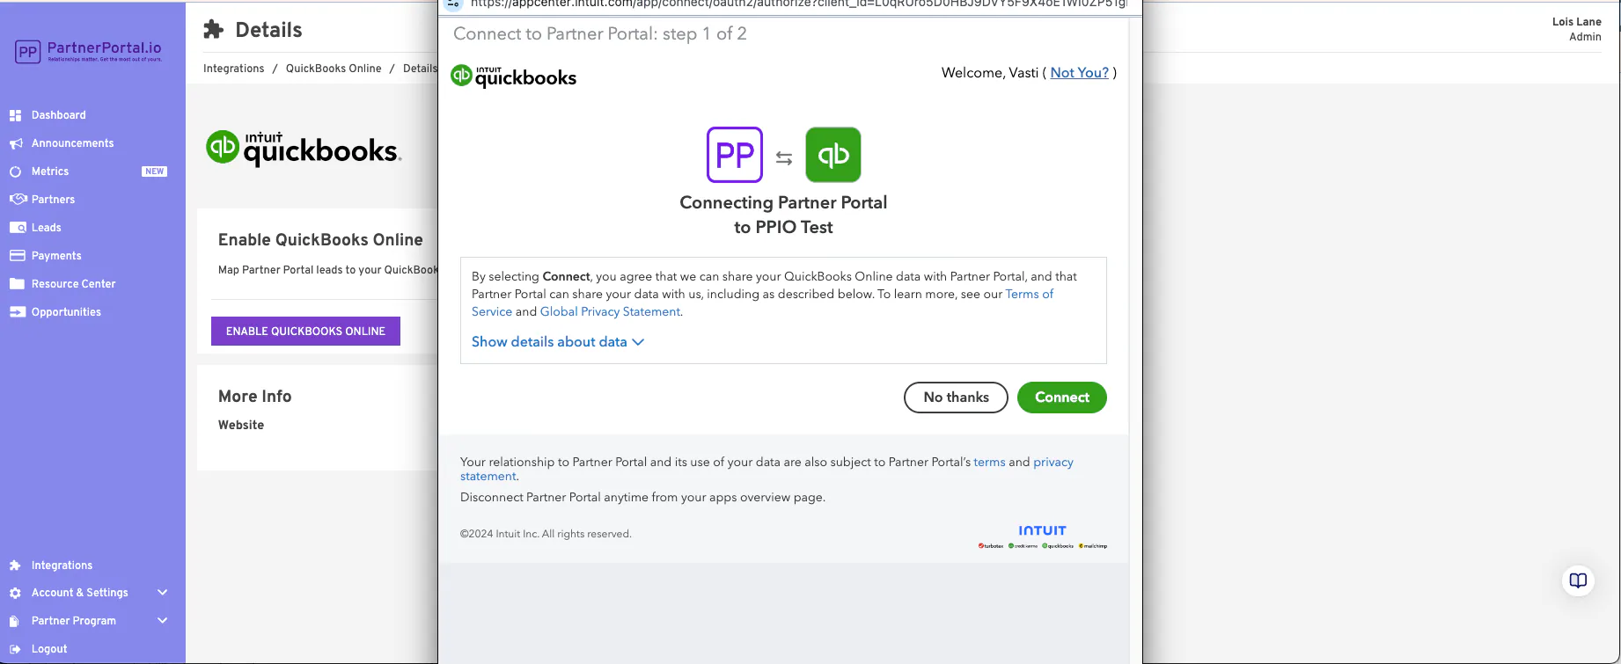1621x664 pixels.
Task: Open Partner Portal privacy statement link
Action: [1053, 462]
